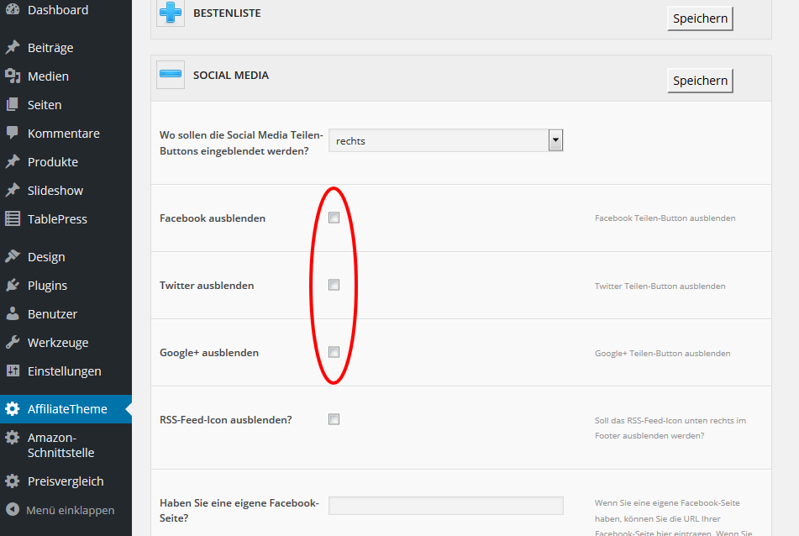
Task: Toggle the RSS-Feed-Icon ausblenden checkbox
Action: point(334,419)
